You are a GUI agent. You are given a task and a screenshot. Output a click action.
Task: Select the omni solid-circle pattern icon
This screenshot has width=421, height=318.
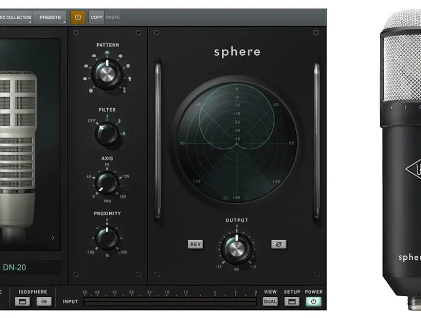pos(91,90)
